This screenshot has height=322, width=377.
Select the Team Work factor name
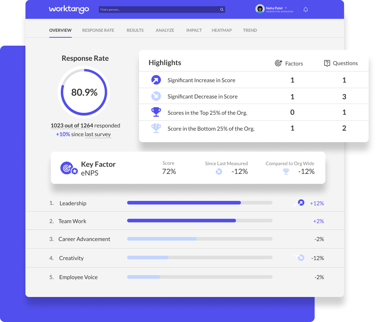coord(72,221)
